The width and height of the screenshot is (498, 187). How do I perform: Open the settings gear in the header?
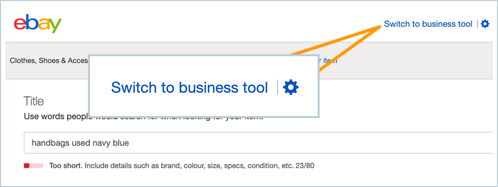pos(485,24)
